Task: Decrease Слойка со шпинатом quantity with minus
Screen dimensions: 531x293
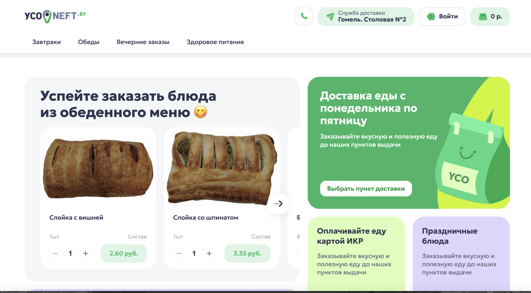Action: [179, 253]
